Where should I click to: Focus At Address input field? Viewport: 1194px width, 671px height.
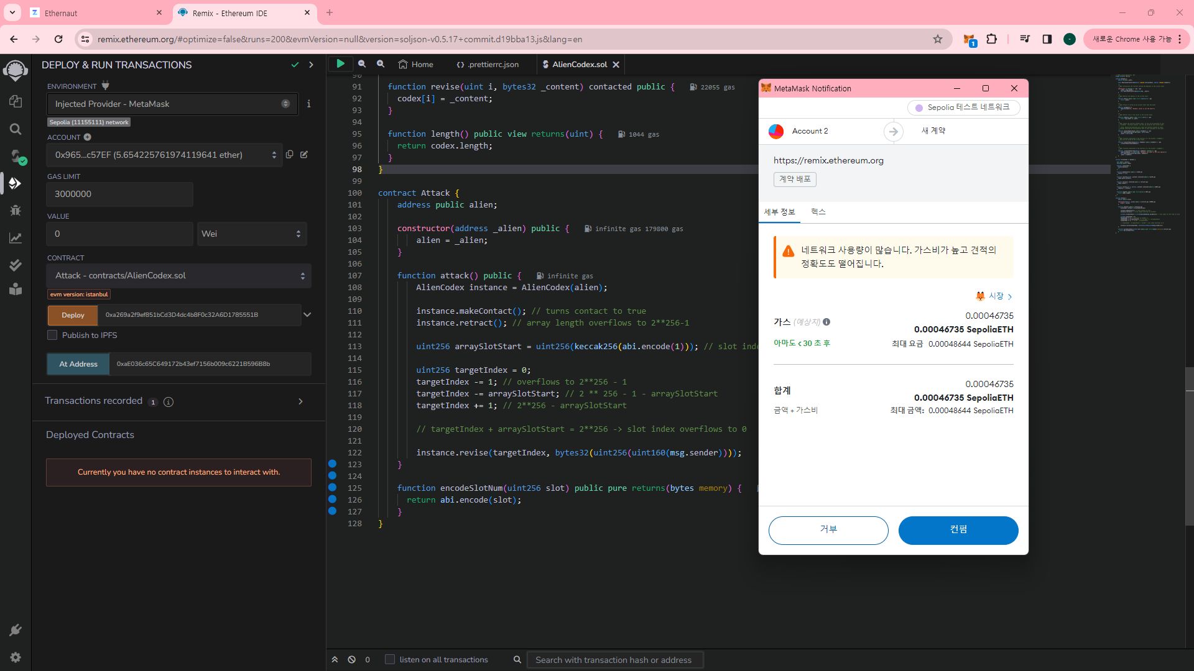point(210,364)
